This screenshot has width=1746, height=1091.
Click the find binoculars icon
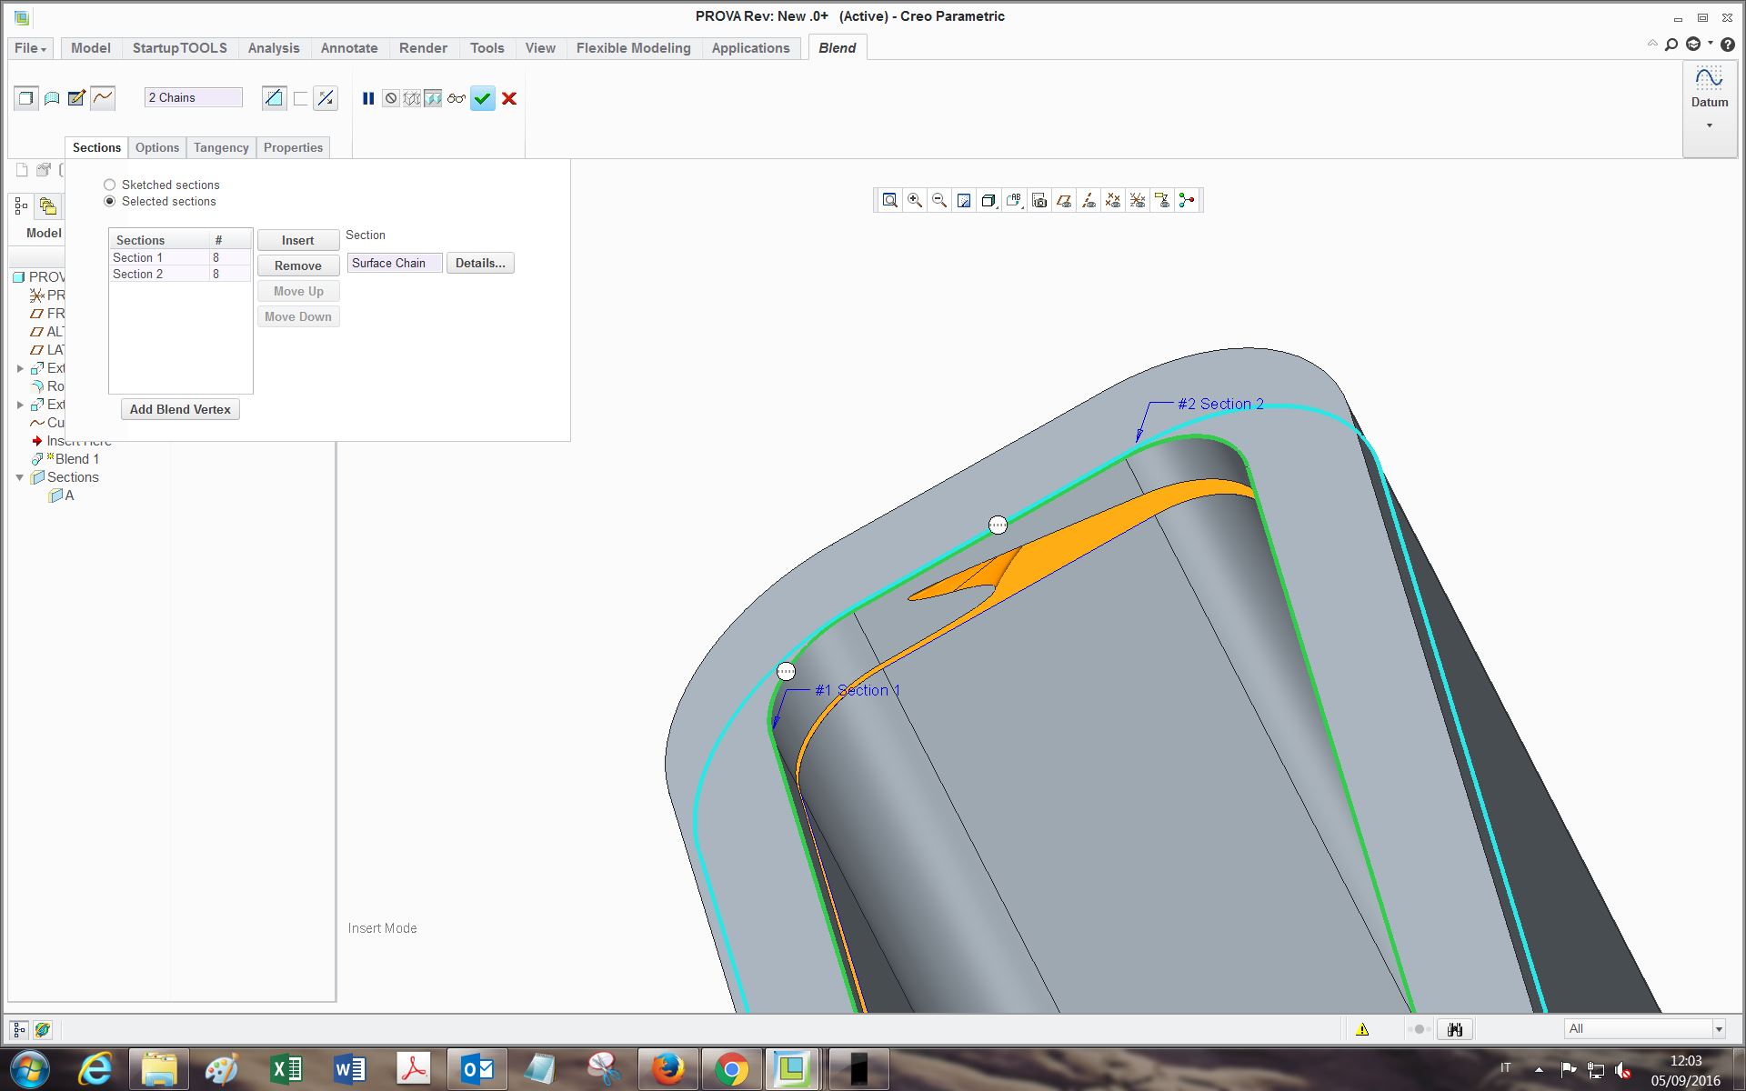tap(1455, 1029)
